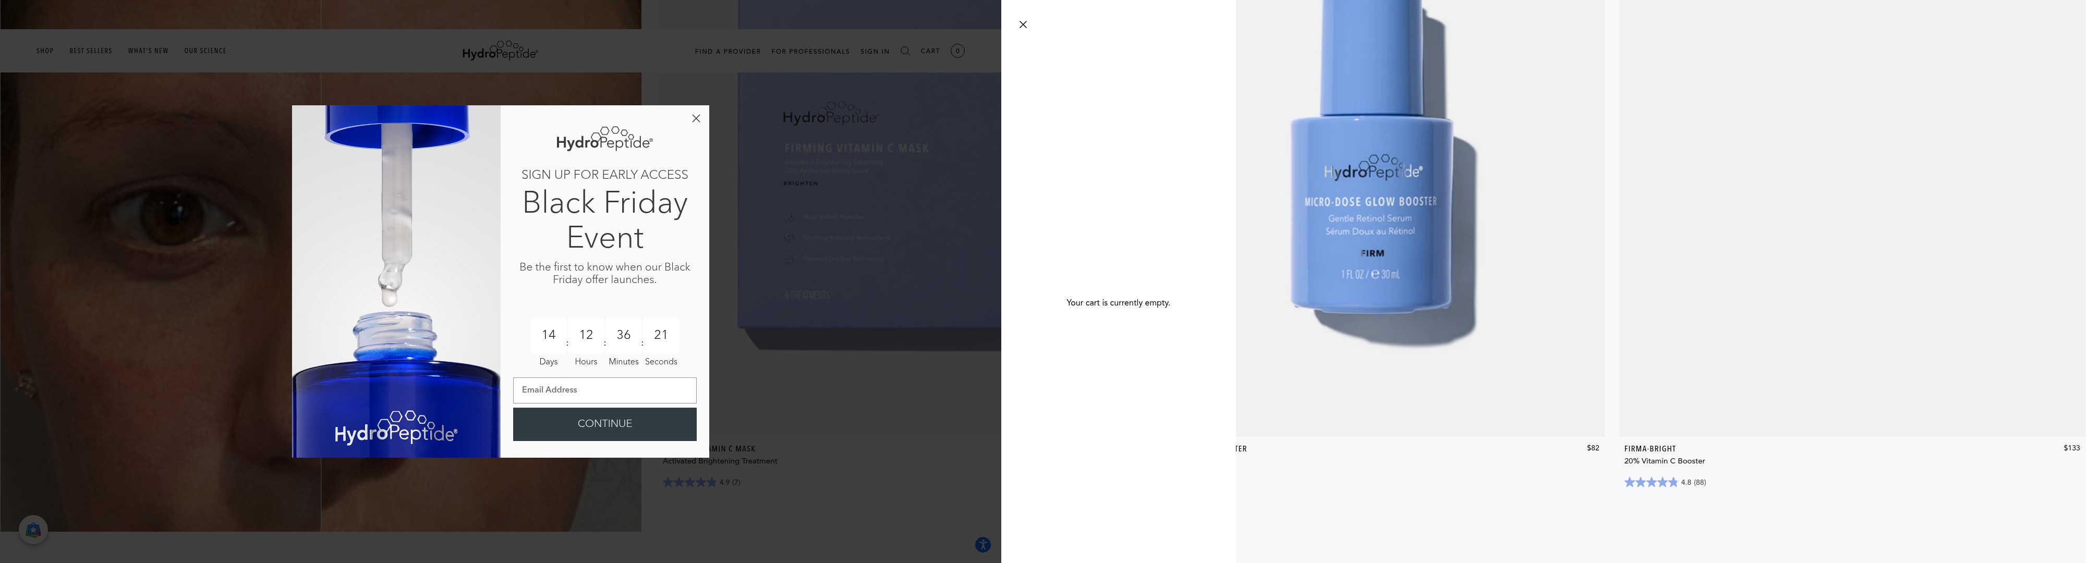
Task: Go to WHAT'S NEW section
Action: point(148,51)
